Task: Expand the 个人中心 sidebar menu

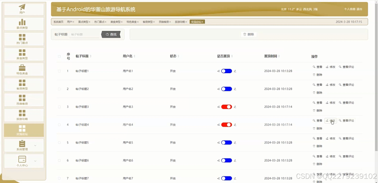Action: pos(24,161)
